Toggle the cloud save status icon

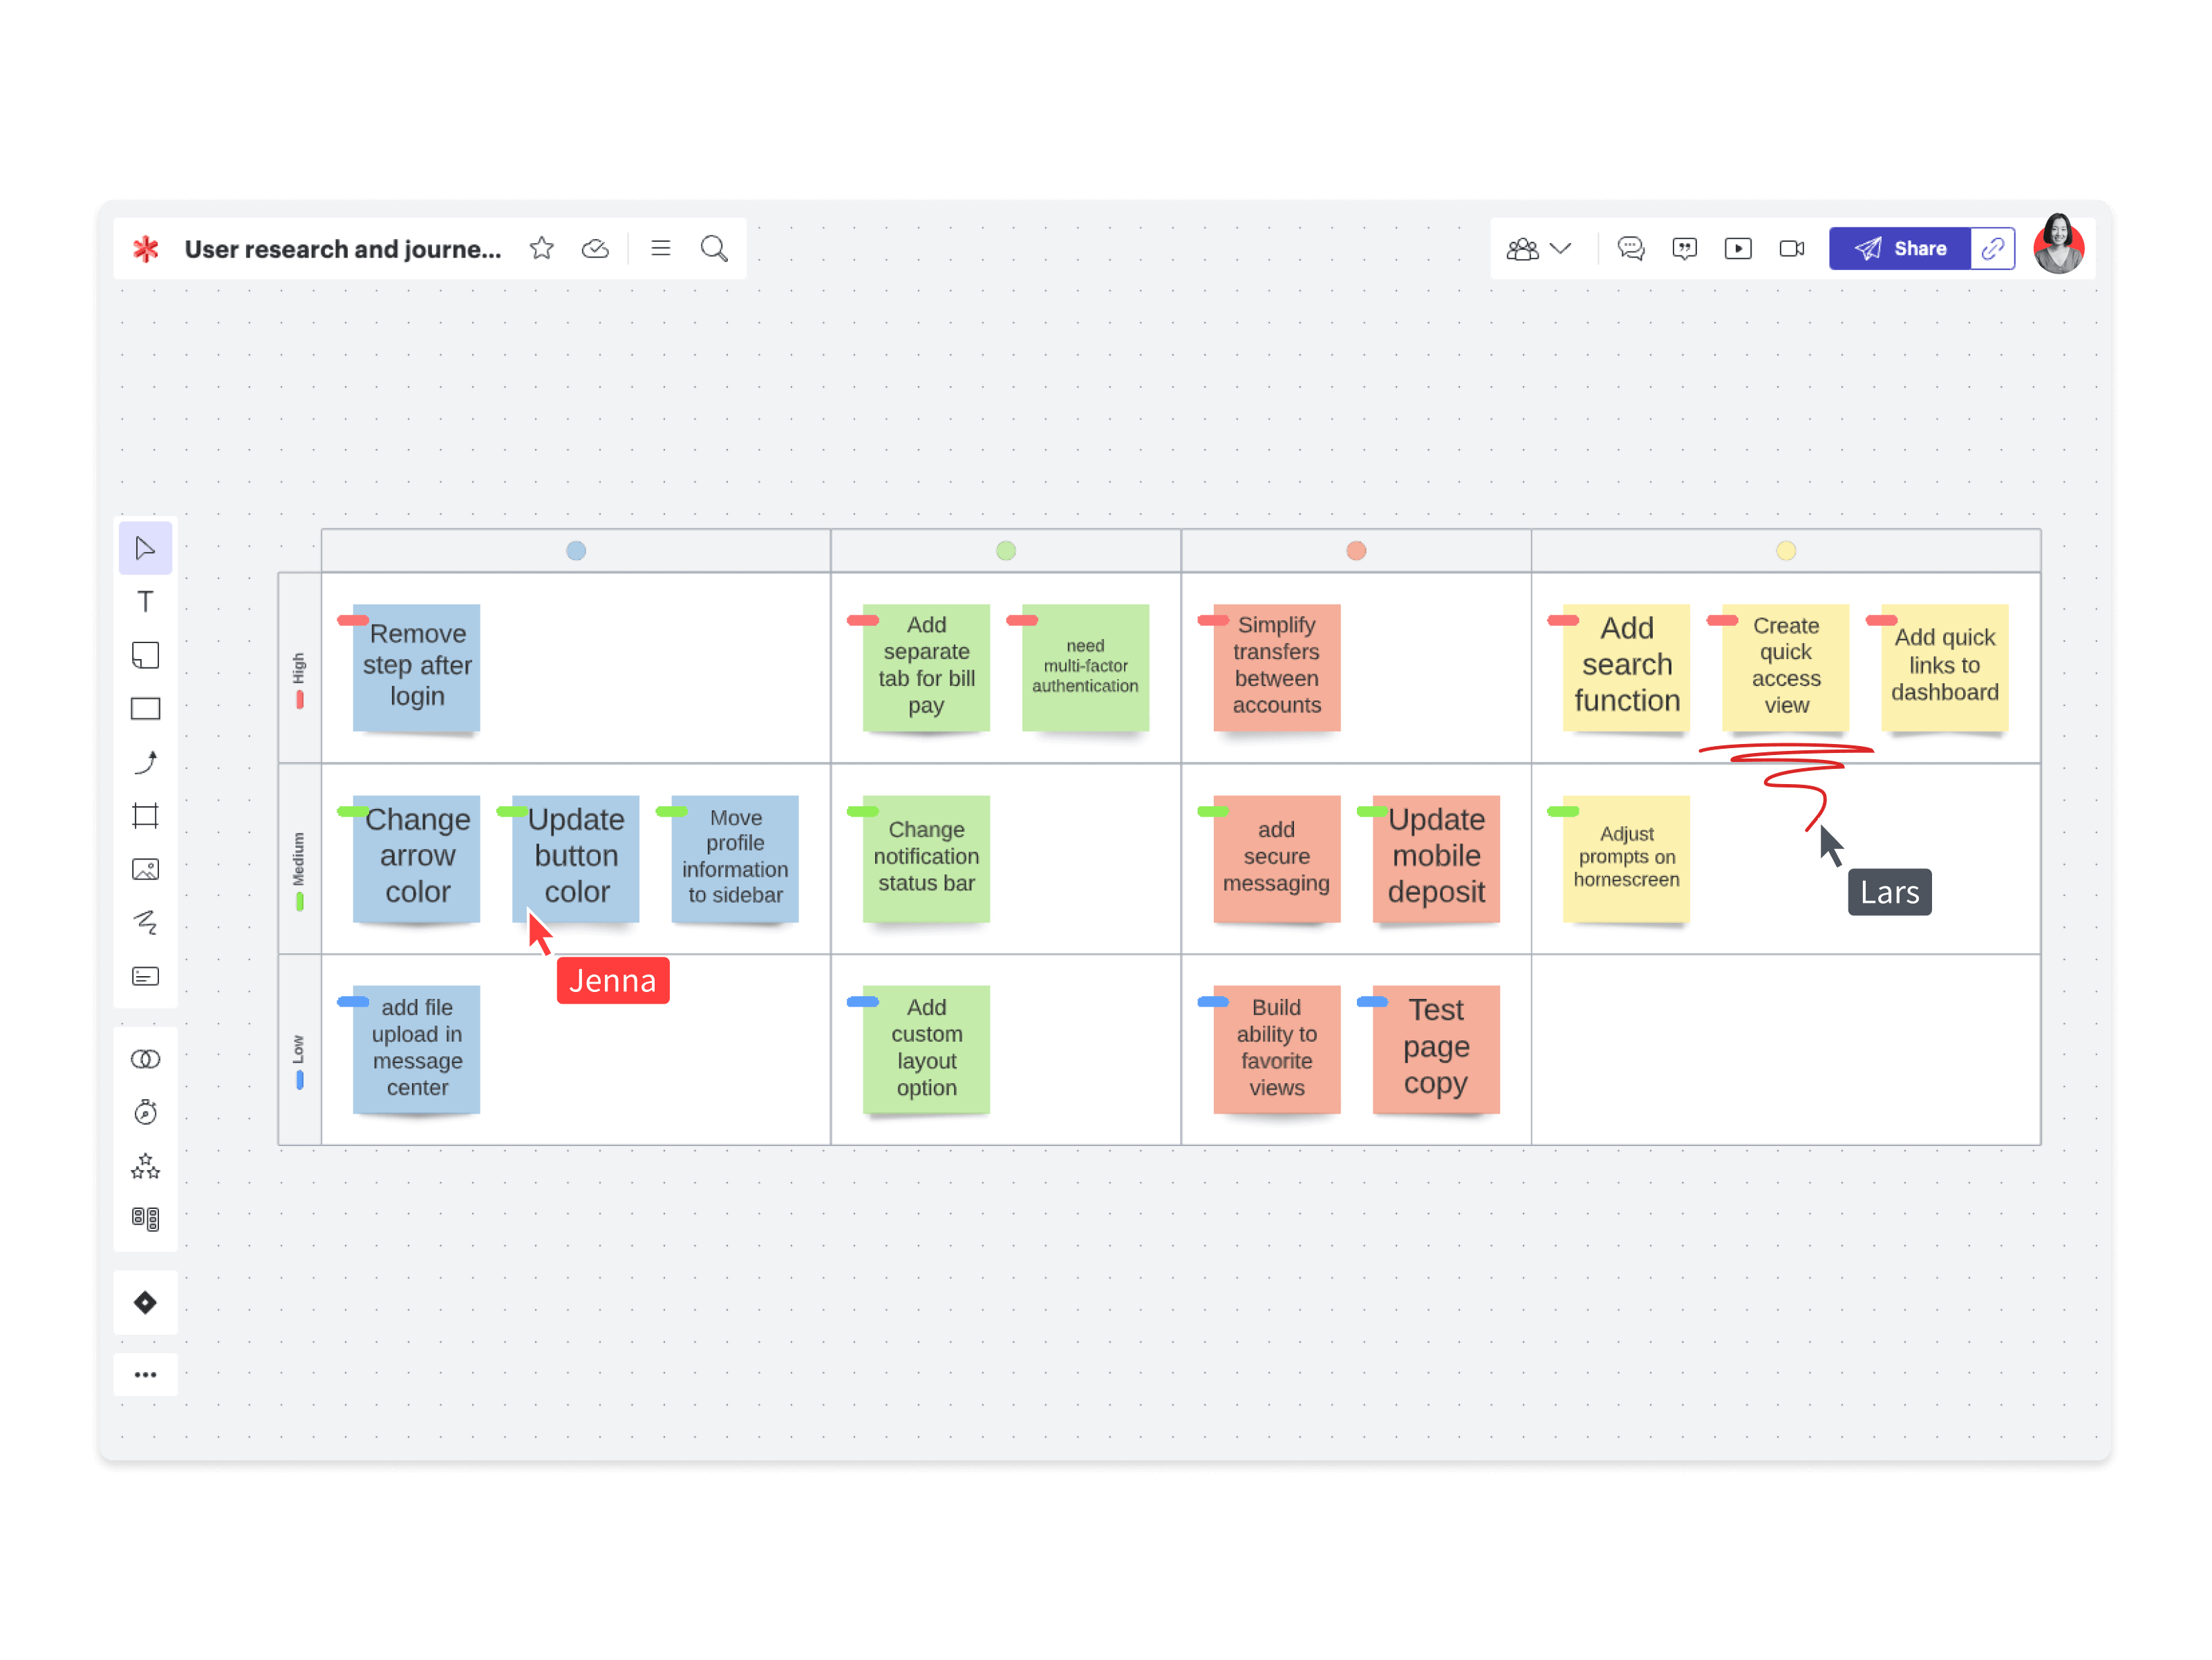pos(595,247)
